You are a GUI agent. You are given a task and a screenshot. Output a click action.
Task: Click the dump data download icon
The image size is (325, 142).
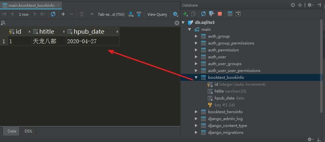tap(131, 14)
